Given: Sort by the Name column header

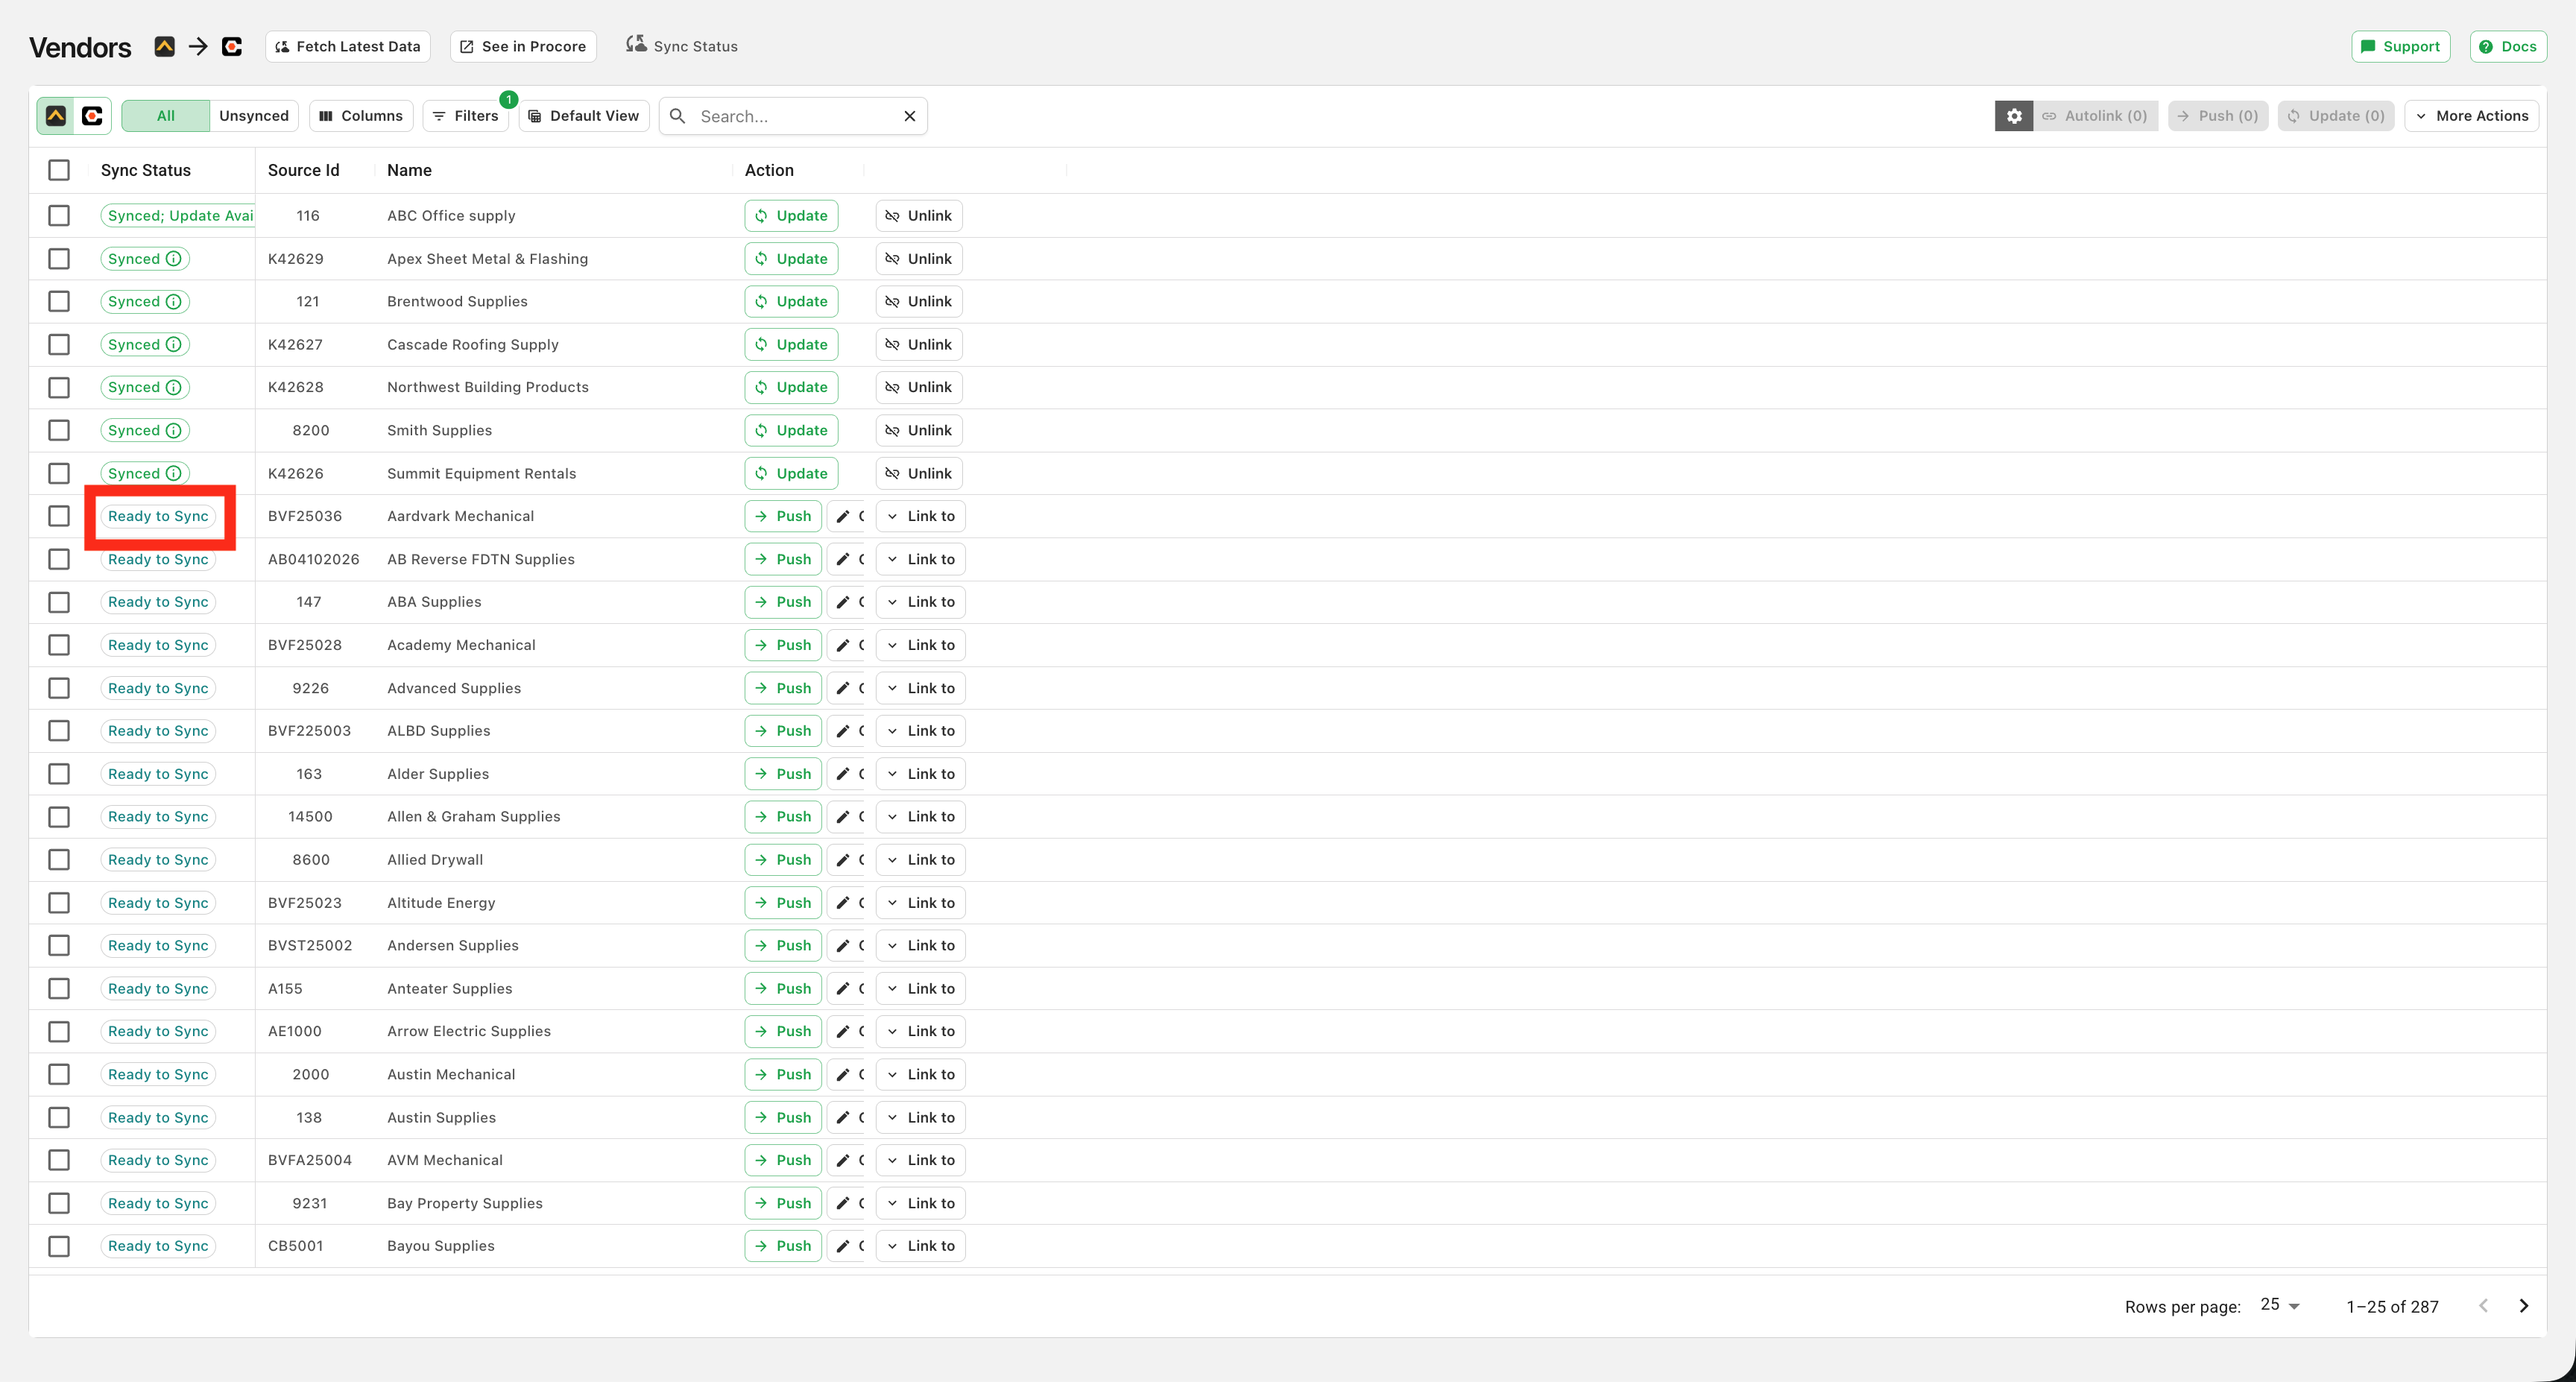Looking at the screenshot, I should pos(410,170).
